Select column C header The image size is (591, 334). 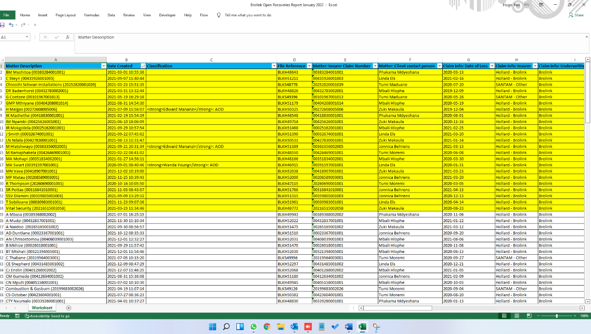click(x=211, y=60)
